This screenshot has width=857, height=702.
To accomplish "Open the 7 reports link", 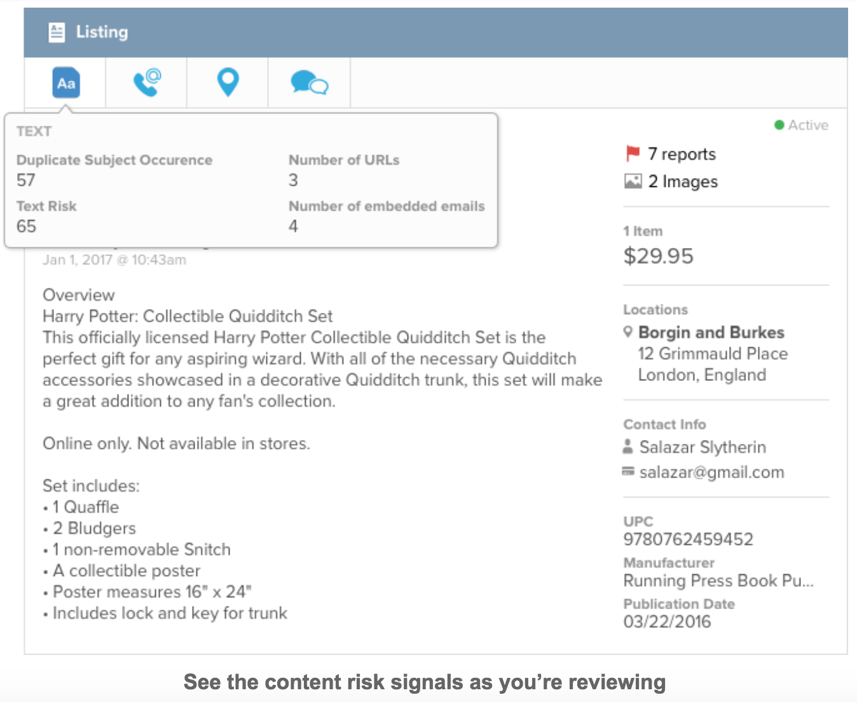I will pyautogui.click(x=682, y=154).
